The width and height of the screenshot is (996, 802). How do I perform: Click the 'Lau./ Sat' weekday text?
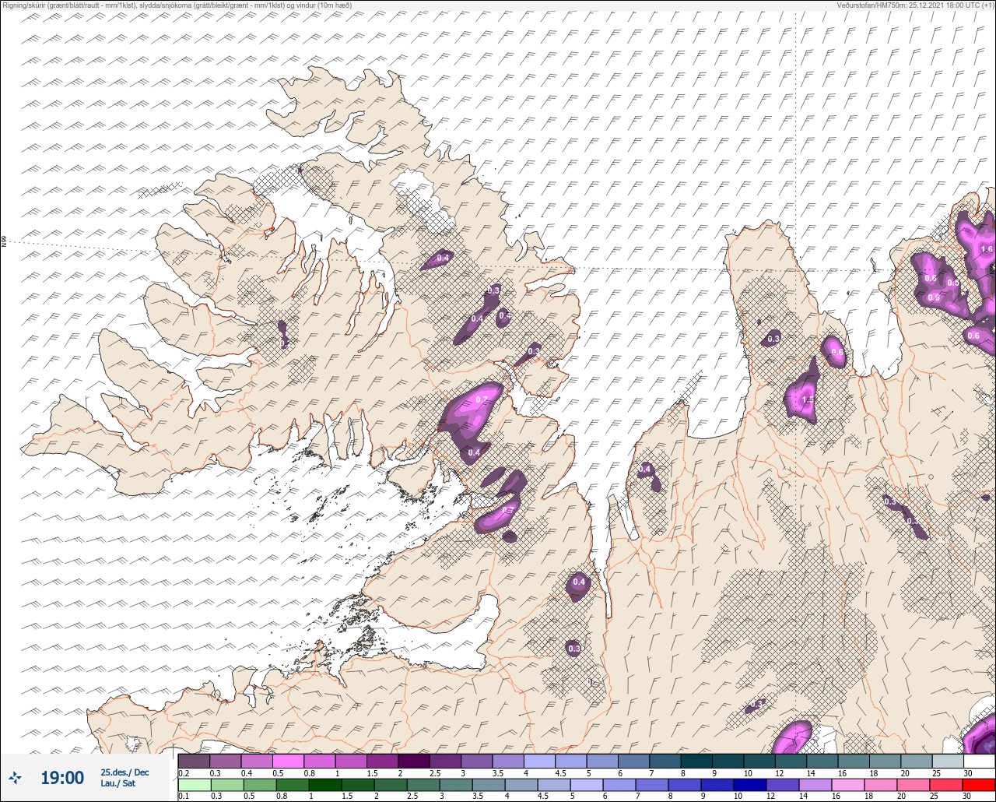[117, 783]
